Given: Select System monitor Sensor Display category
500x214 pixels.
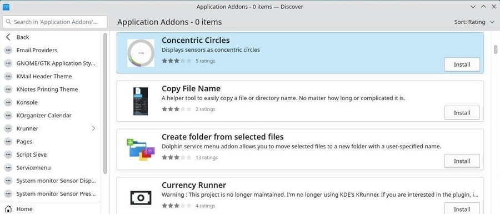Looking at the screenshot, I should pos(51,181).
